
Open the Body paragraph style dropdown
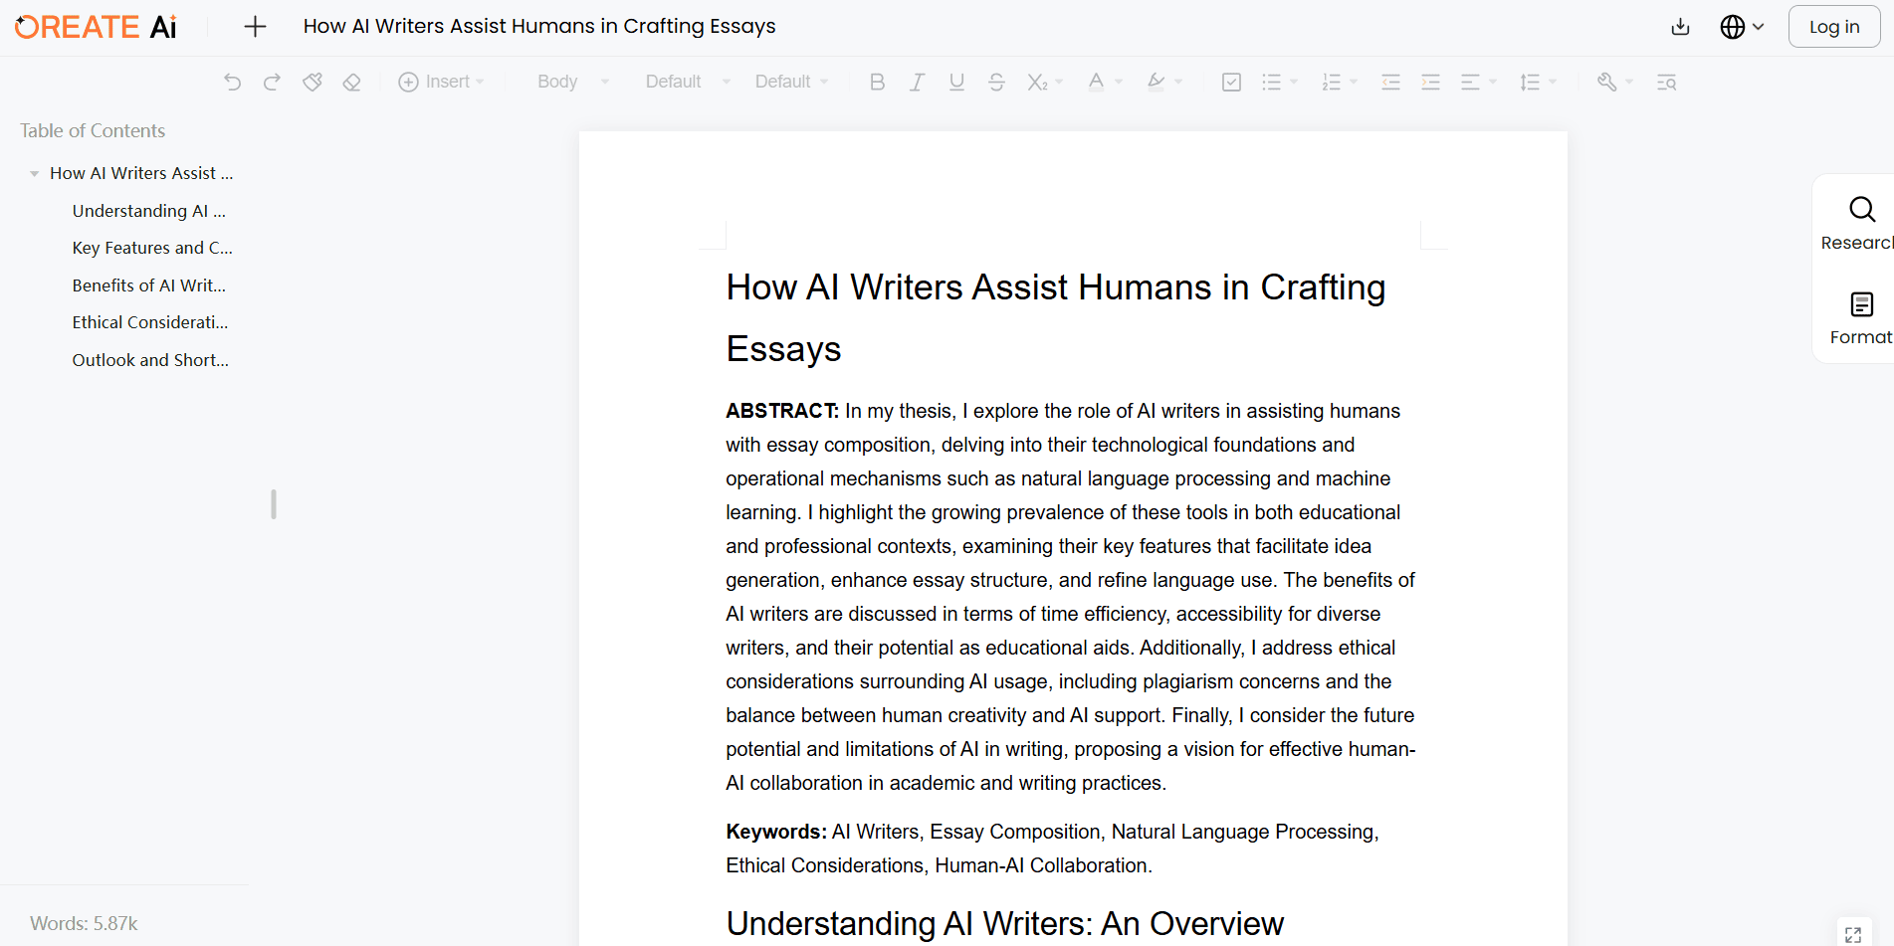tap(570, 82)
